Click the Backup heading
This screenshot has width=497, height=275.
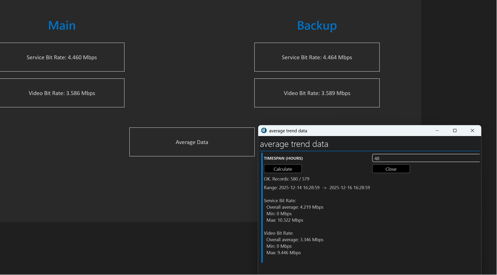(316, 25)
